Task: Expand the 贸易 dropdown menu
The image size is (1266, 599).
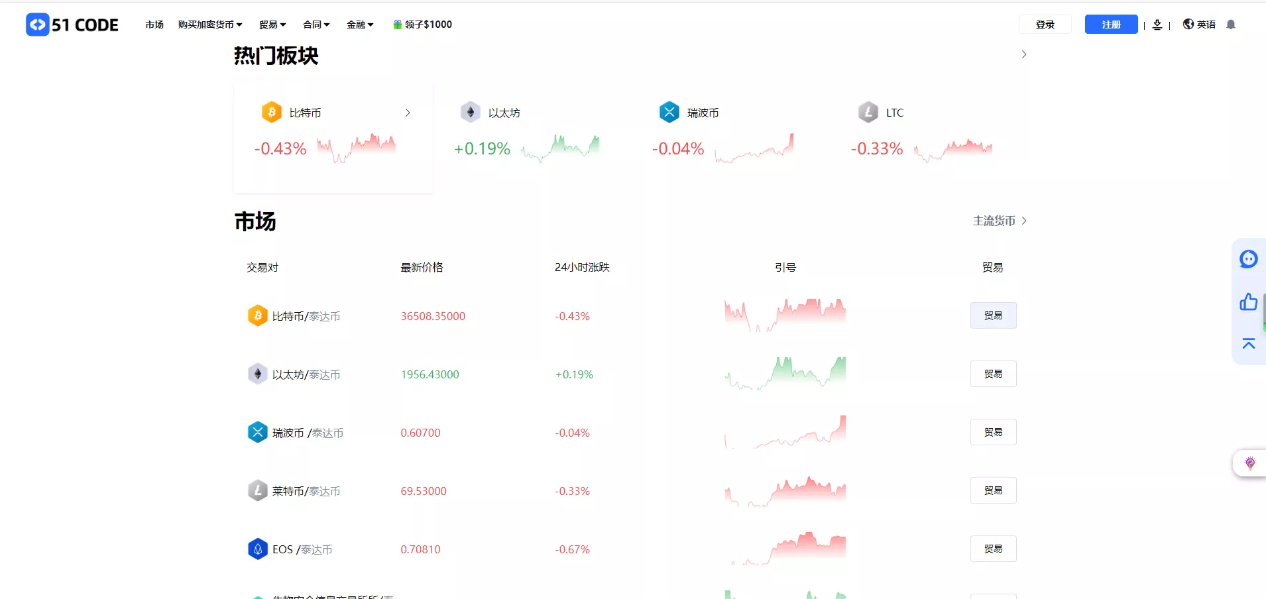Action: point(272,24)
